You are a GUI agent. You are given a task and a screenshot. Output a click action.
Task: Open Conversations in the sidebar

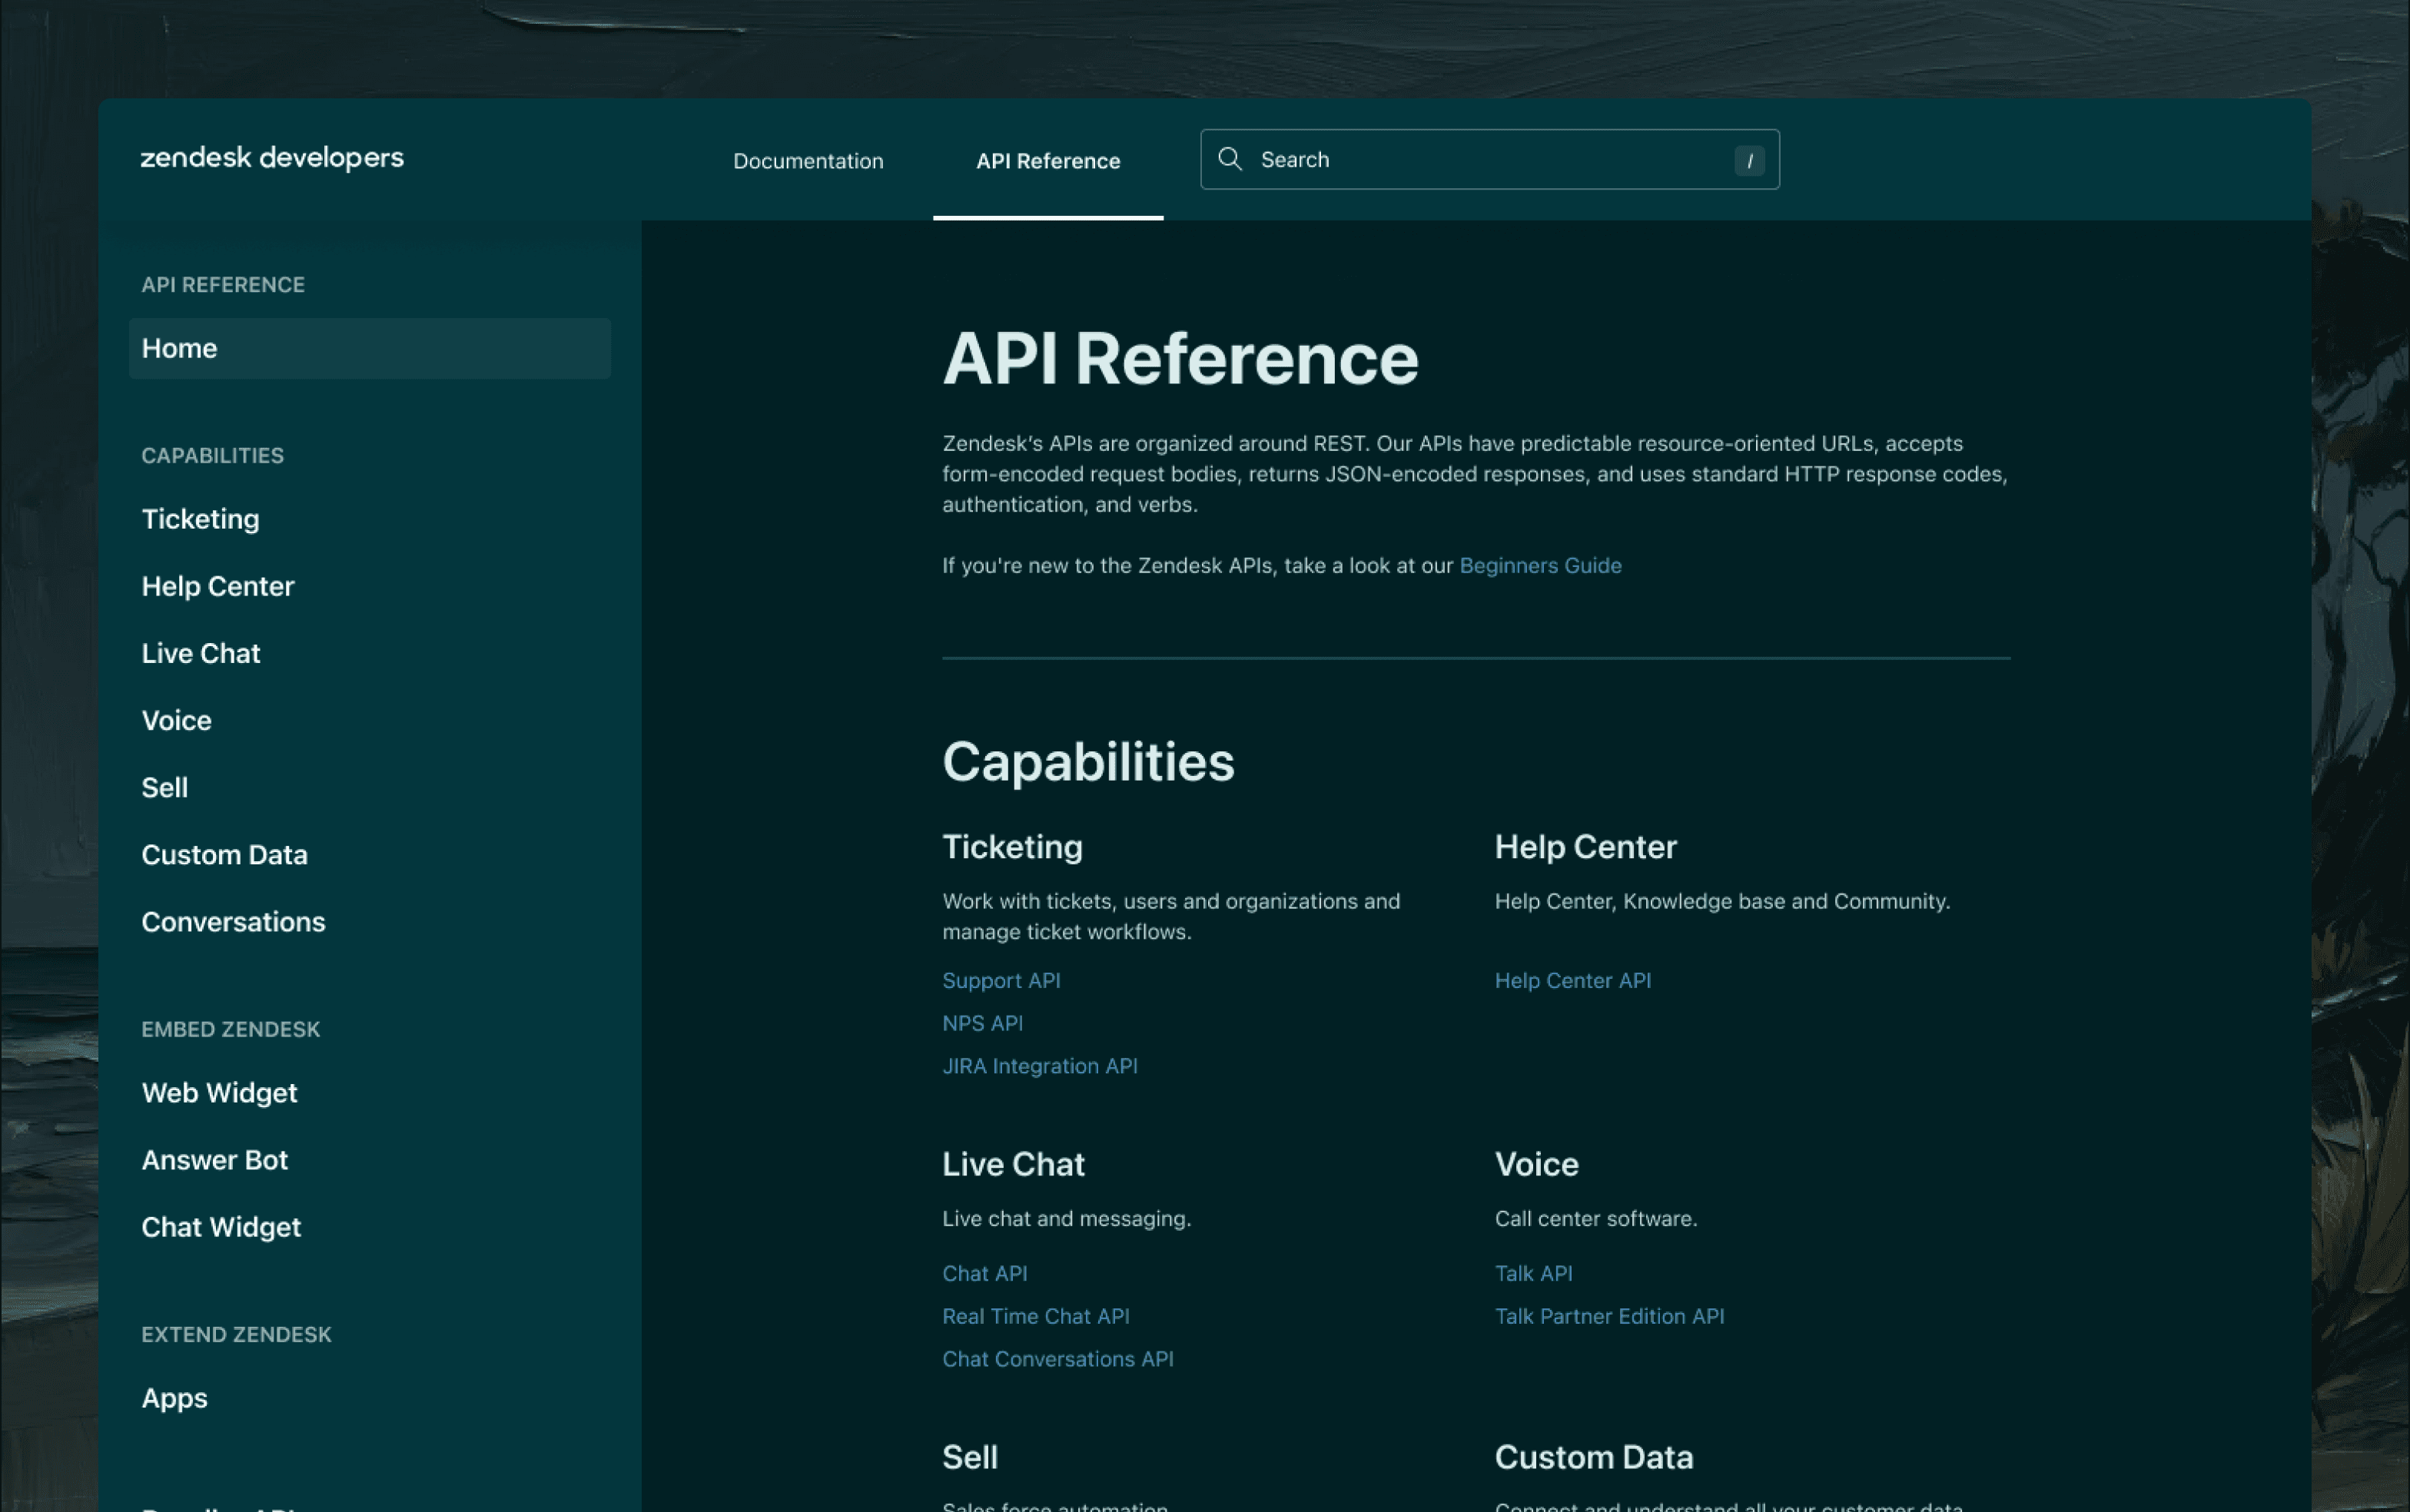click(x=234, y=921)
